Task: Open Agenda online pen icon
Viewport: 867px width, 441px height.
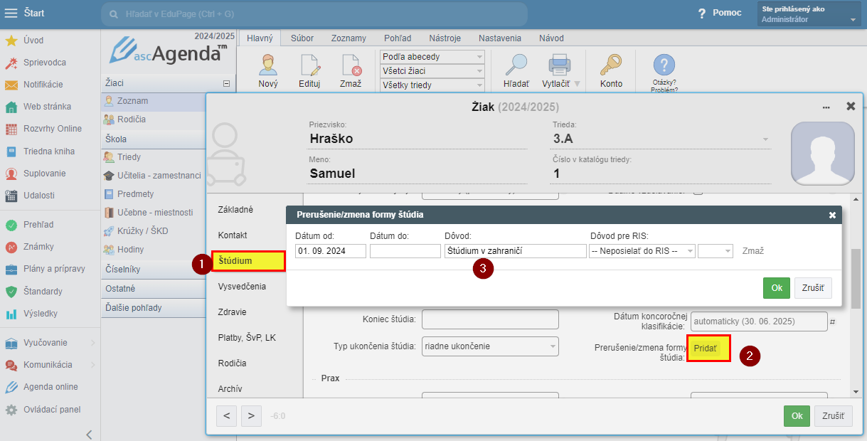Action: pos(11,387)
